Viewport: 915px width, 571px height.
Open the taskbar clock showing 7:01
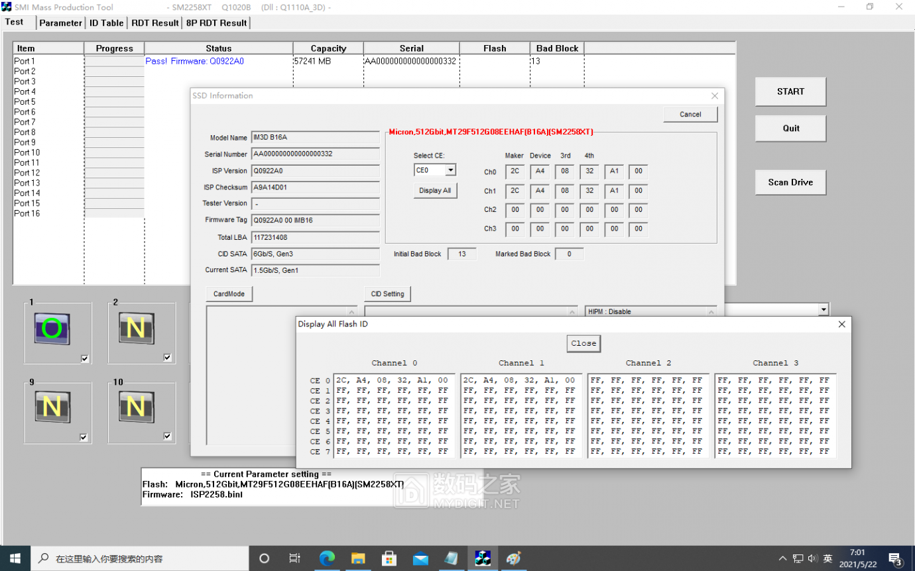pyautogui.click(x=857, y=558)
